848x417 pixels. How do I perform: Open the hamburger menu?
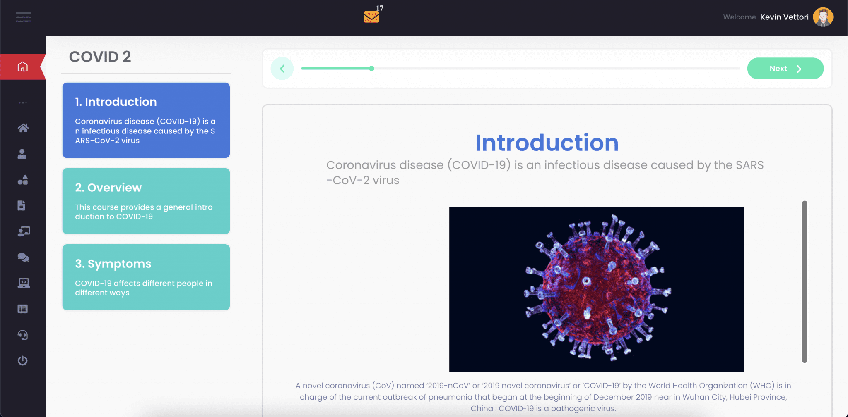point(24,17)
